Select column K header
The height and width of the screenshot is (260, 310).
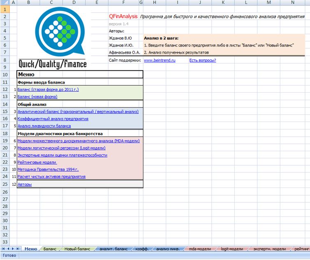(223, 2)
